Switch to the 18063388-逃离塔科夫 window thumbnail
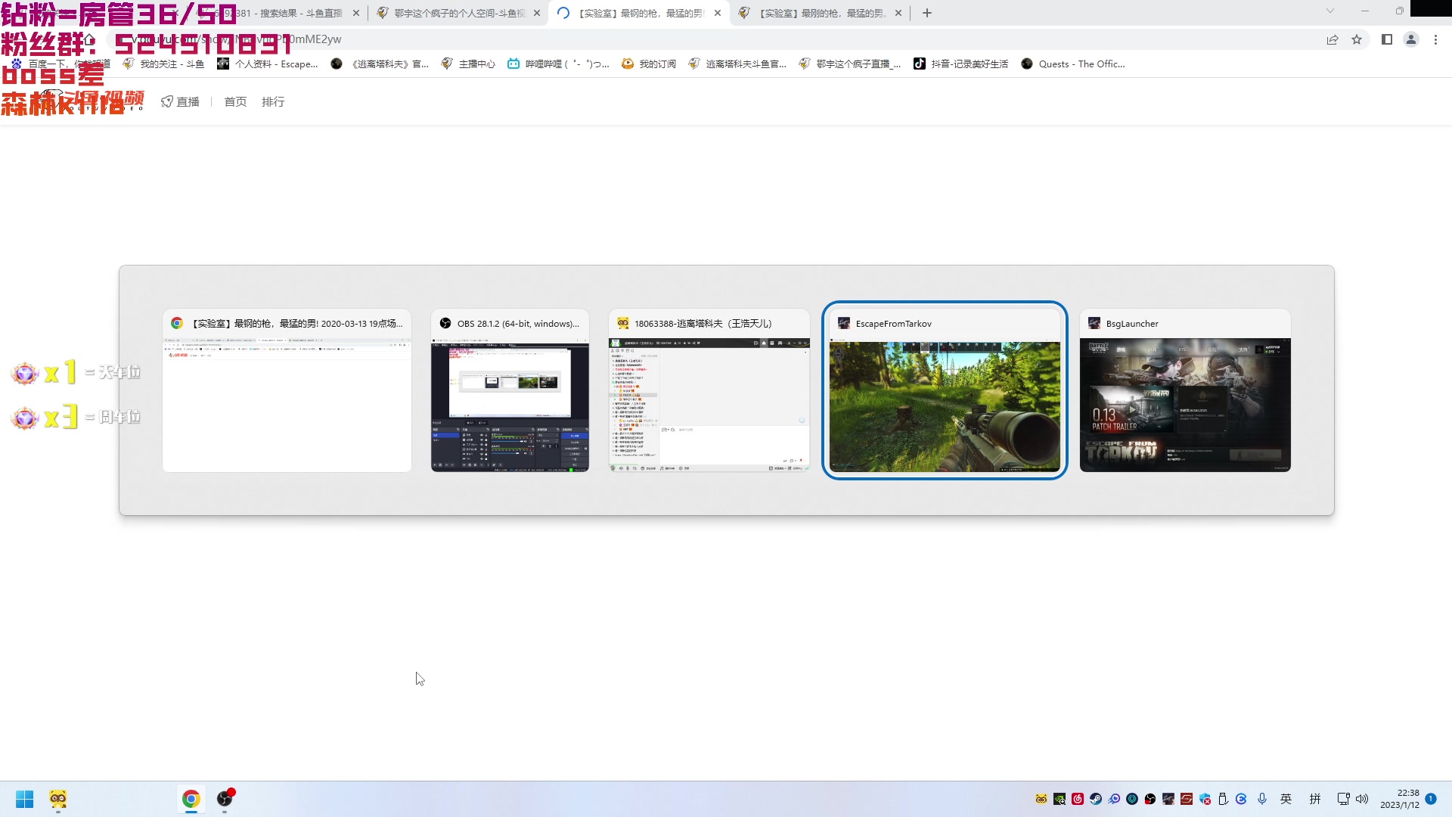 coord(709,390)
